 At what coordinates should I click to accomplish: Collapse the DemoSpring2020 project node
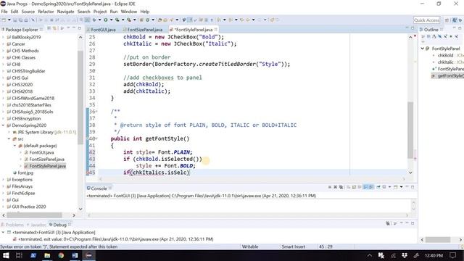pyautogui.click(x=3, y=125)
